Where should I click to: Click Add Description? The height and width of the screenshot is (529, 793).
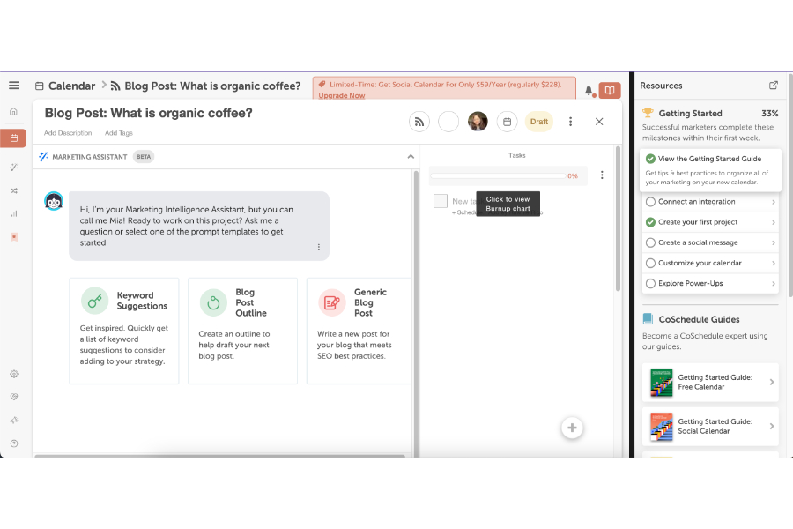point(68,133)
